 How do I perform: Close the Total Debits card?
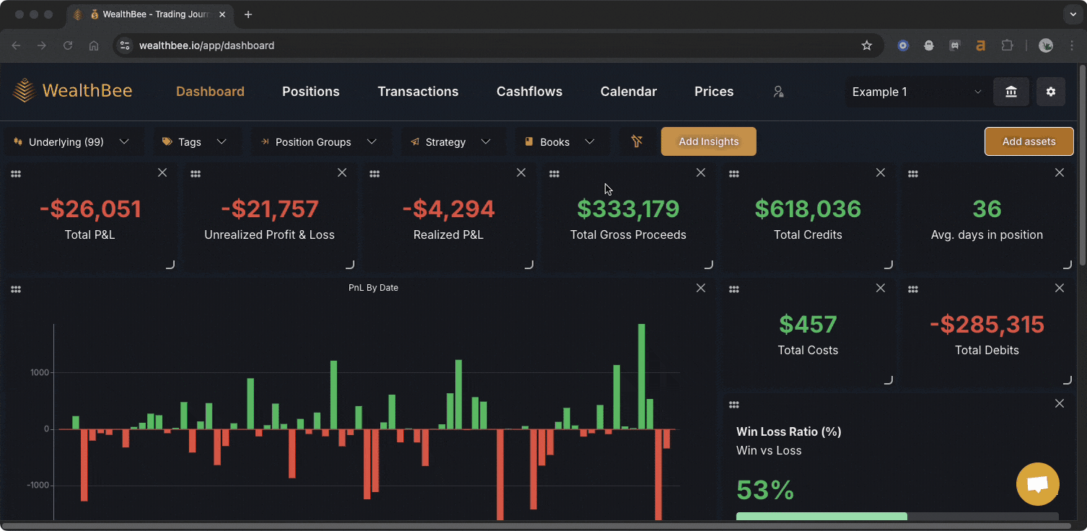[1060, 288]
